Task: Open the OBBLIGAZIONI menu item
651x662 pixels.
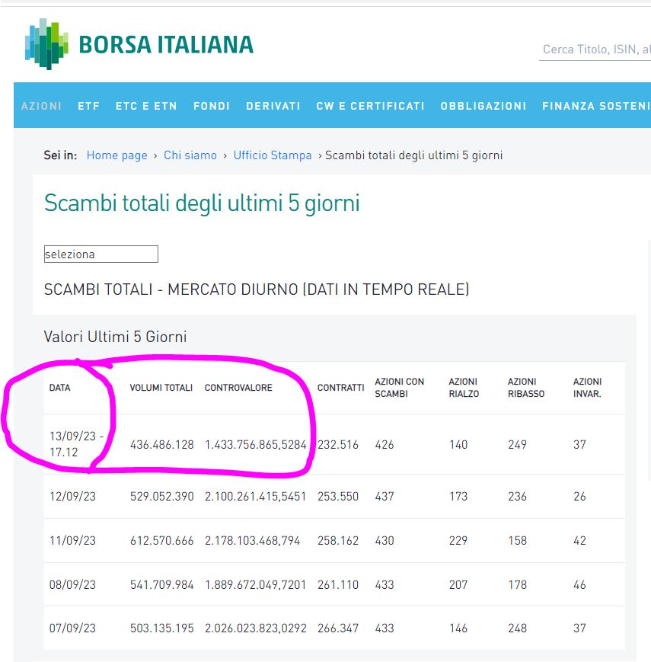Action: (x=483, y=106)
